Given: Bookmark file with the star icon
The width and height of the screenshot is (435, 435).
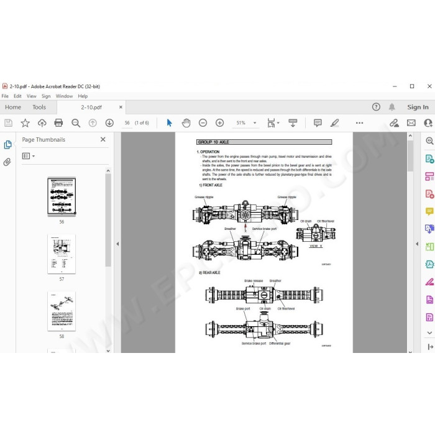Looking at the screenshot, I should coord(25,123).
